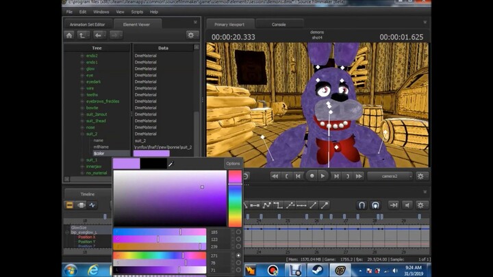493x277 pixels.
Task: Expand the eyedark tree node
Action: 82,81
